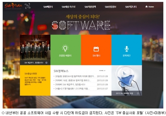This screenshot has height=116, width=166.
Task: Click arrow icon beside SW 제값주기 caption
Action: (x=46, y=63)
